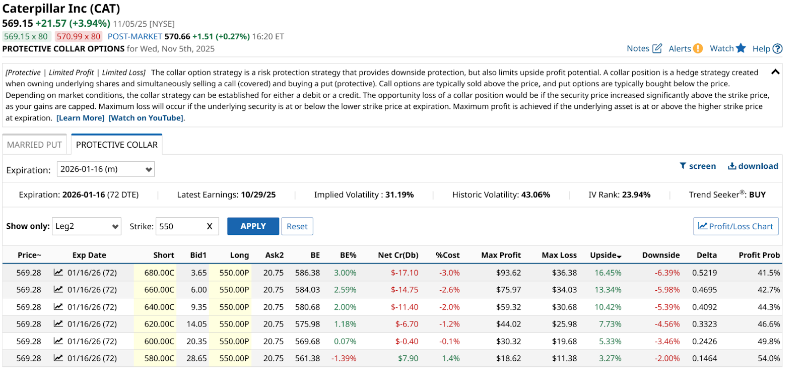Image resolution: width=806 pixels, height=388 pixels.
Task: Click the screen filter funnel icon
Action: (x=683, y=166)
